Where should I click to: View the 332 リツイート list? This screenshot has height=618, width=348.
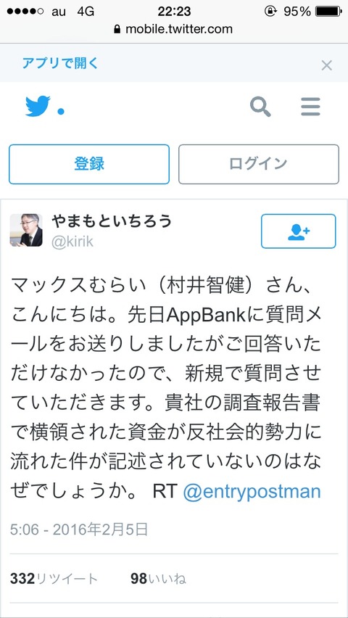(54, 579)
